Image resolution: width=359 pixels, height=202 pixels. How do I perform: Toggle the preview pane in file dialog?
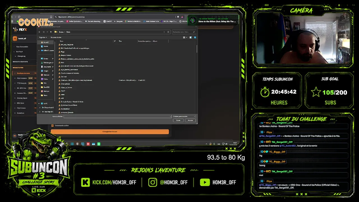point(191,37)
